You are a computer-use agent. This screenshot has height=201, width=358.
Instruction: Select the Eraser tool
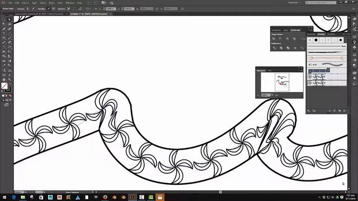click(10, 42)
